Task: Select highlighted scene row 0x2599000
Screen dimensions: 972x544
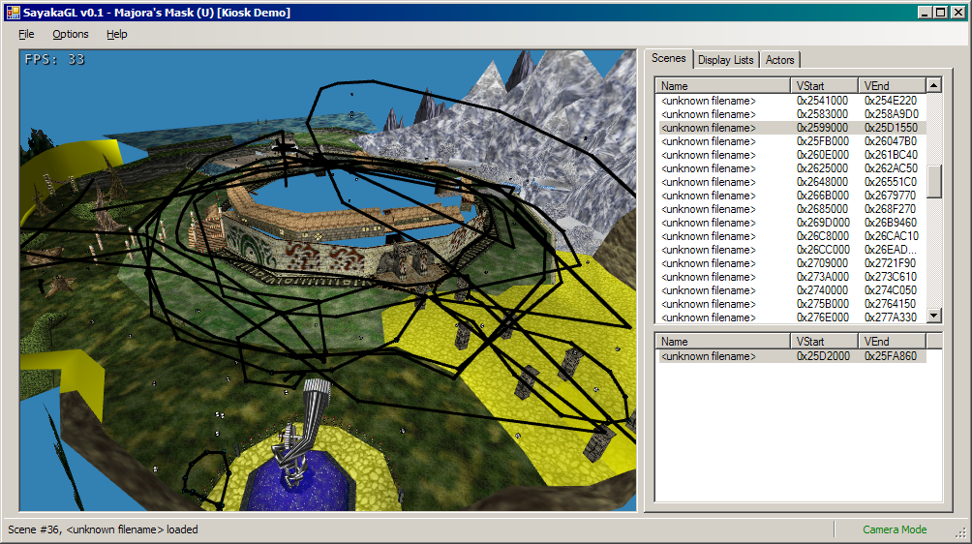Action: coord(792,128)
